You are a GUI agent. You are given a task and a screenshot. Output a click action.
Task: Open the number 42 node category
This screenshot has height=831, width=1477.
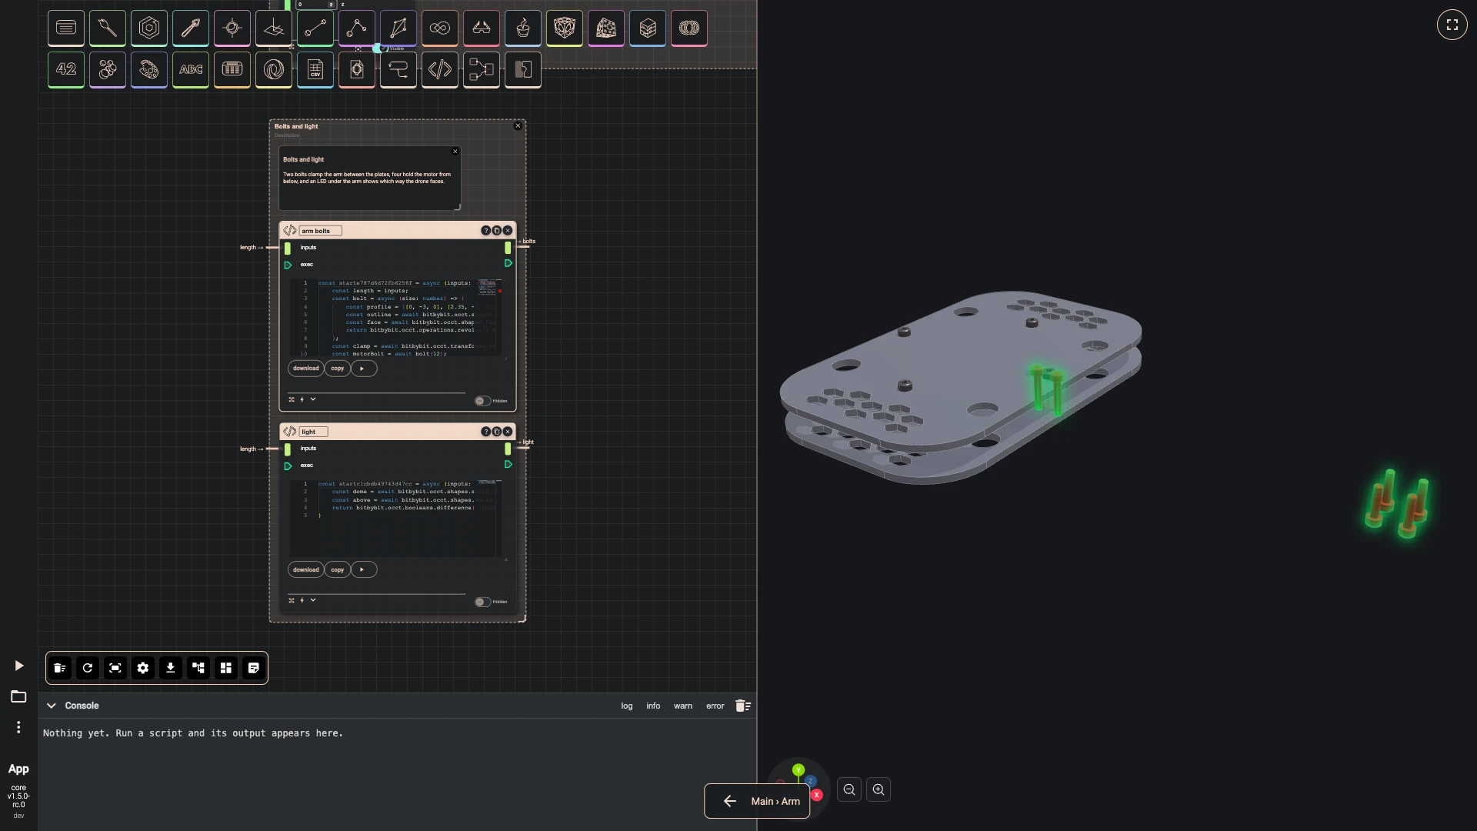(x=66, y=70)
